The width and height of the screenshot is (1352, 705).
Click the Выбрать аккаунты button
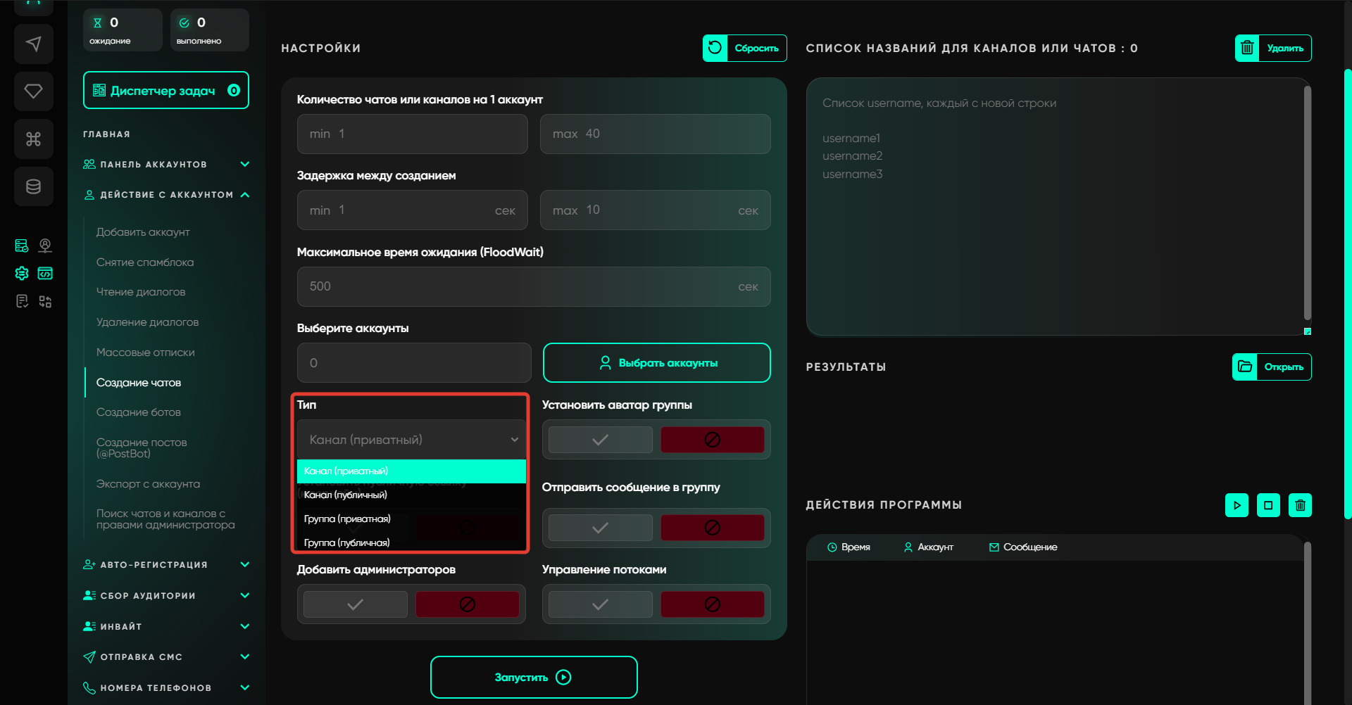coord(656,363)
